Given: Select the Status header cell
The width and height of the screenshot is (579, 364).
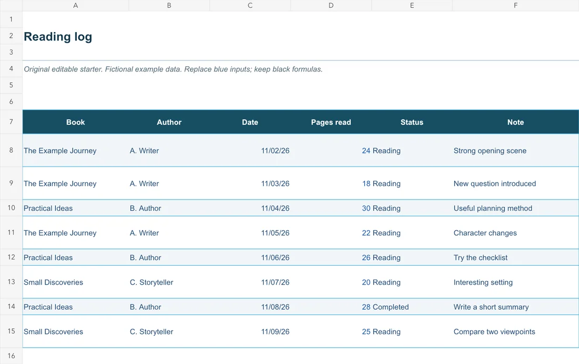Looking at the screenshot, I should pyautogui.click(x=412, y=122).
